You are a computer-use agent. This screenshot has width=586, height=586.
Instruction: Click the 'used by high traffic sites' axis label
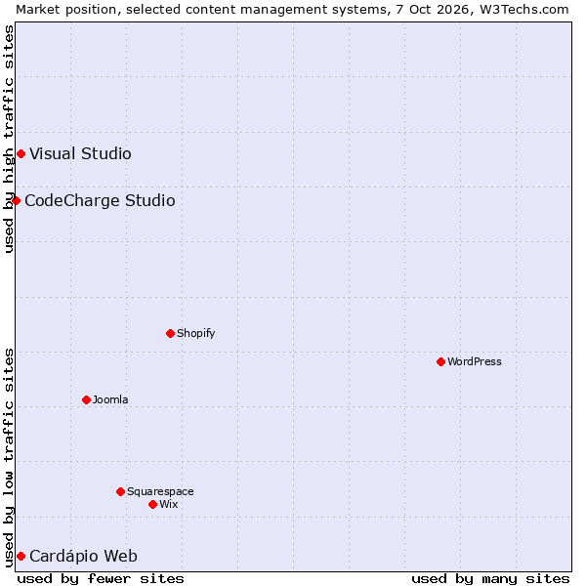[x=9, y=139]
